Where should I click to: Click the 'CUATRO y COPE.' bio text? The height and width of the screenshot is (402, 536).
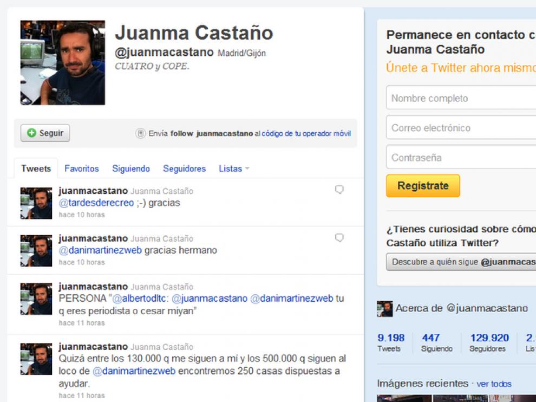[152, 67]
